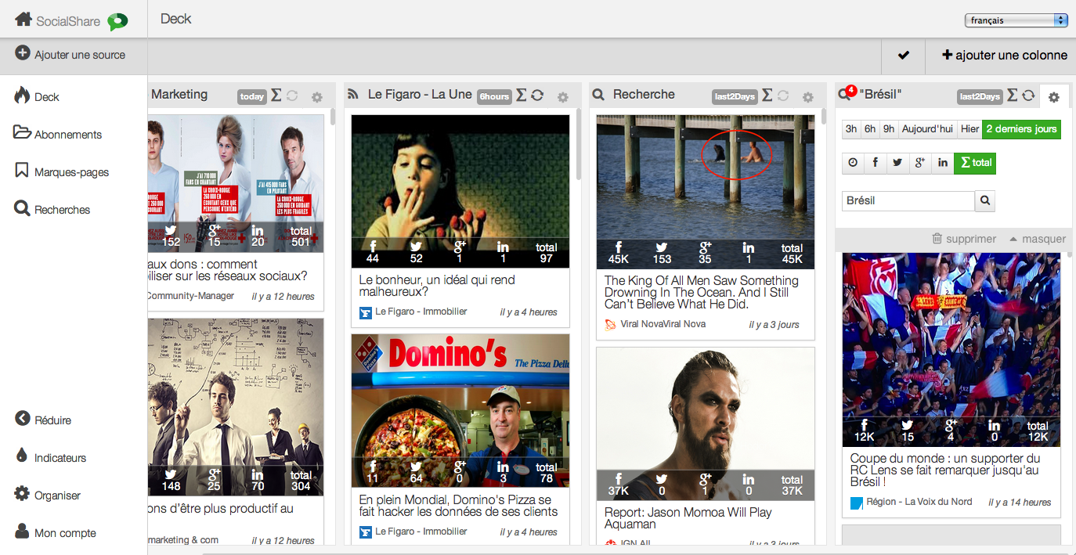Select the 2 derniers jours filter
Viewport: 1076px width, 555px height.
(x=1022, y=129)
